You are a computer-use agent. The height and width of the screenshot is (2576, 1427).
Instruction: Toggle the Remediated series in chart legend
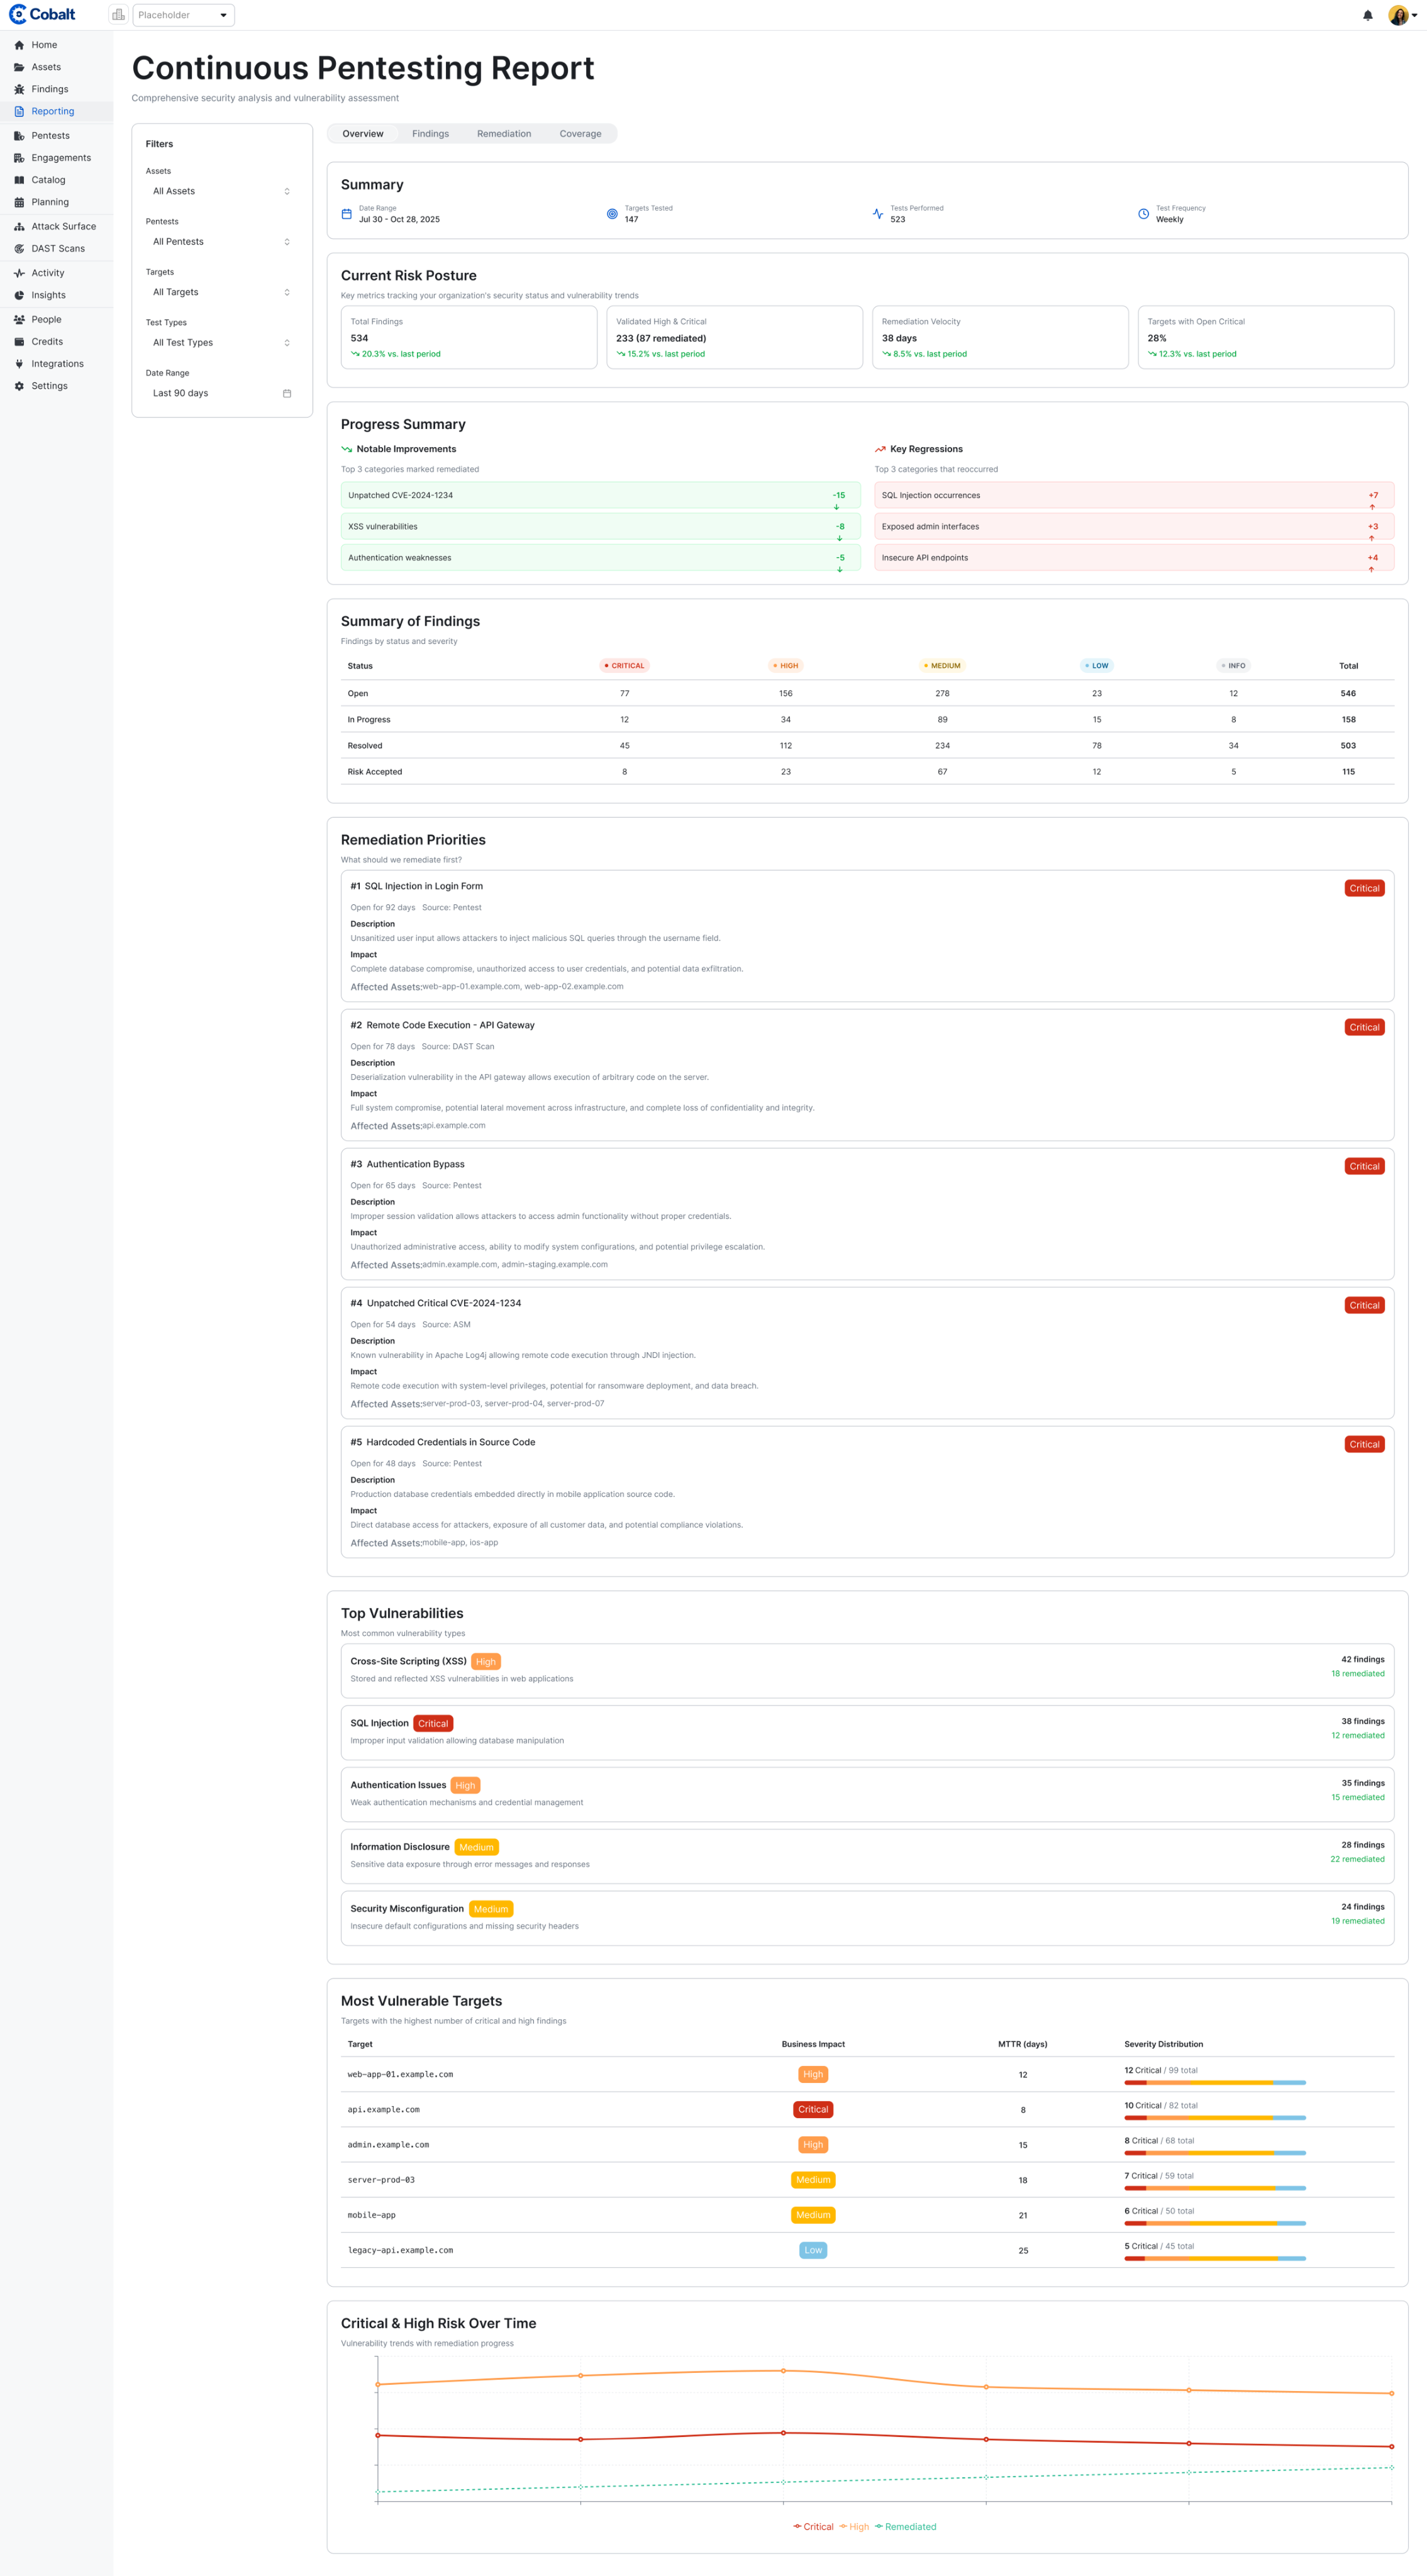[906, 2526]
